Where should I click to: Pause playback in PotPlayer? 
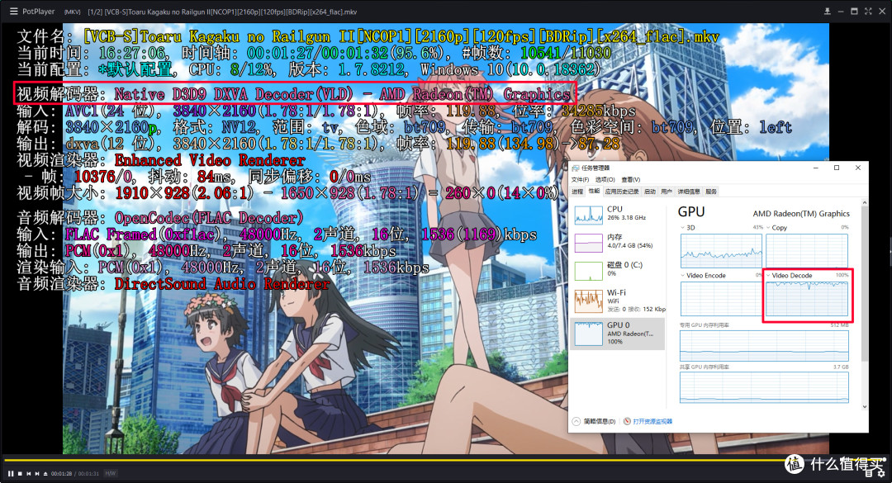point(11,473)
